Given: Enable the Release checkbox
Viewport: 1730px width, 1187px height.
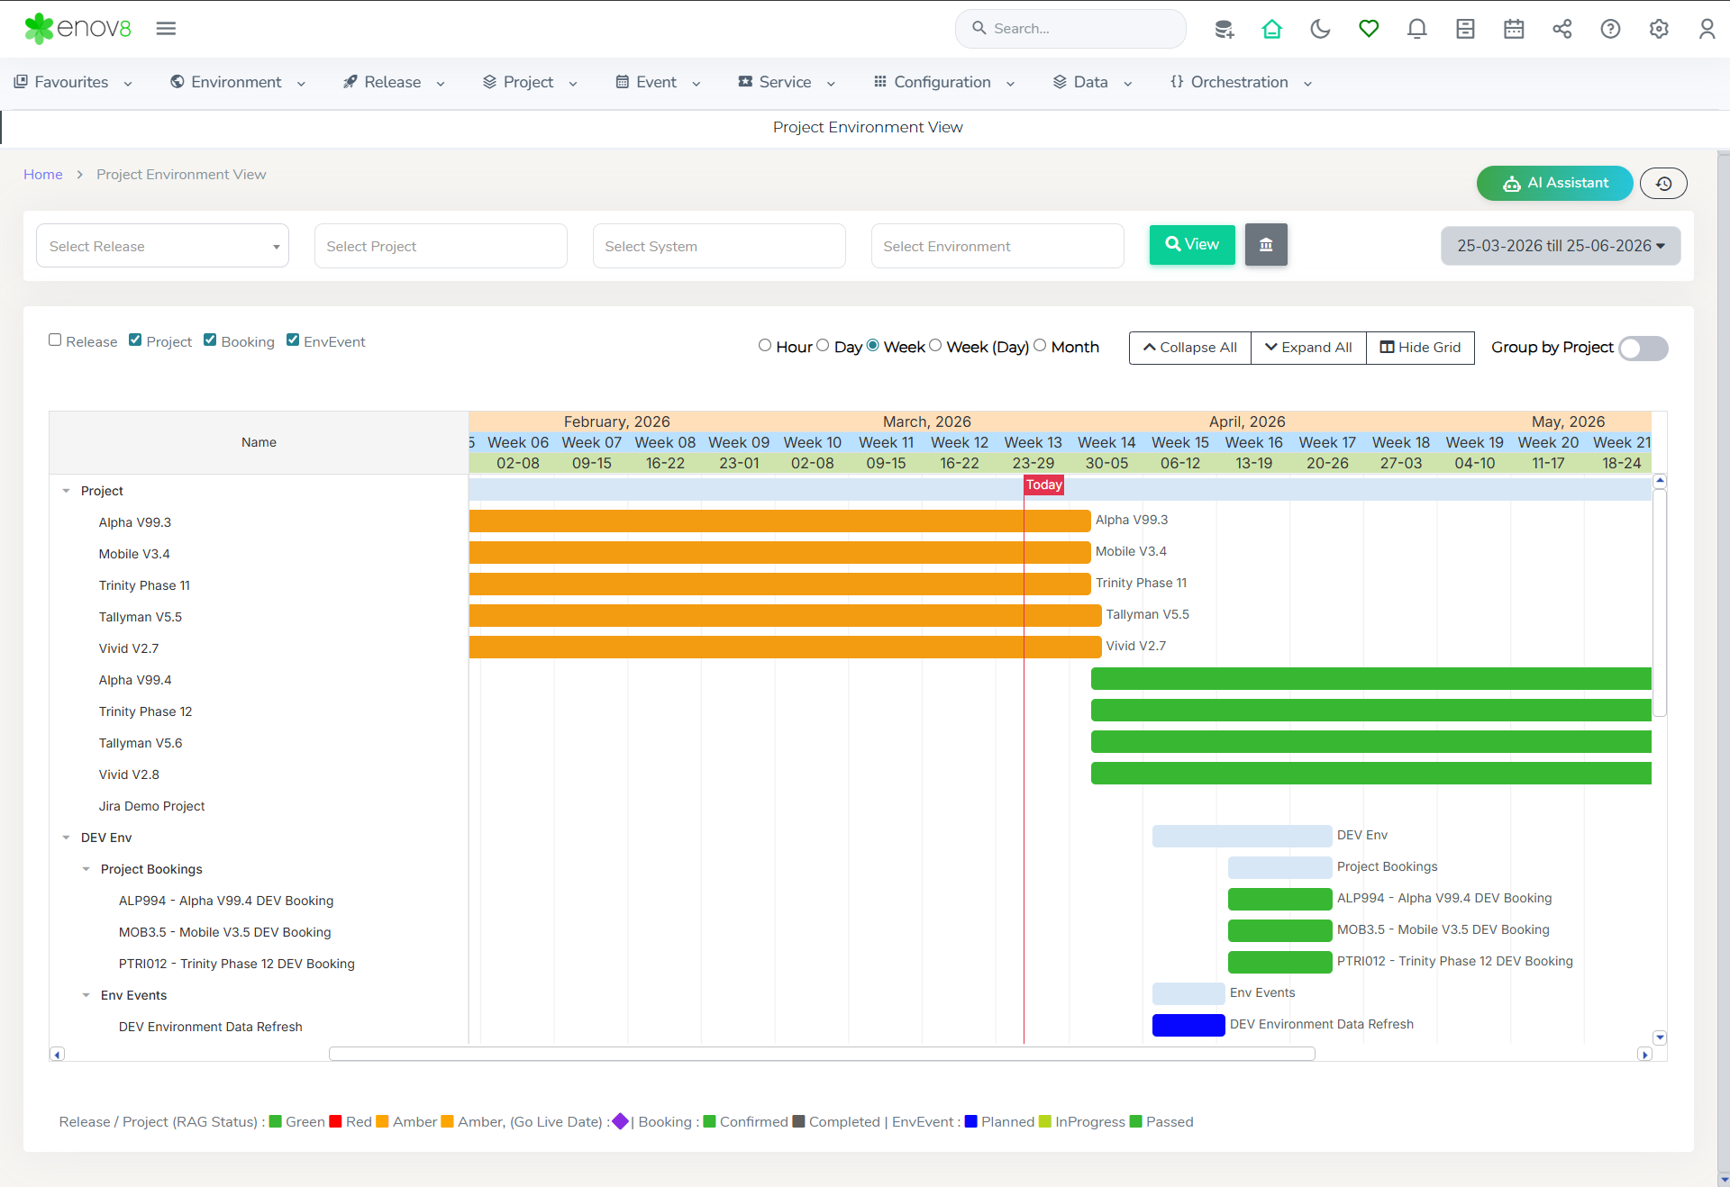Looking at the screenshot, I should coord(56,340).
